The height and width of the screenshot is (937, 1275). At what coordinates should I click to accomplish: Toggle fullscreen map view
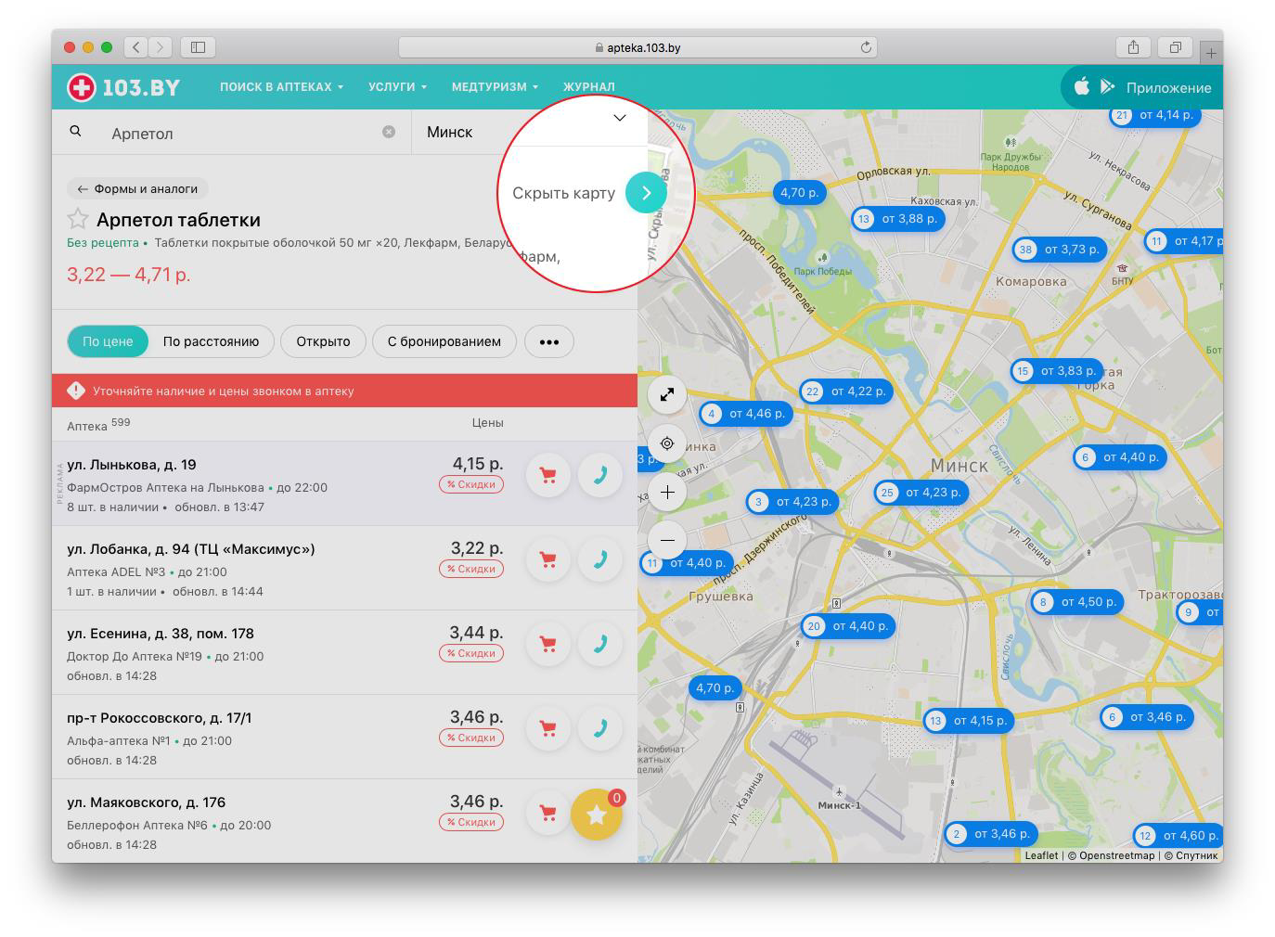click(667, 394)
